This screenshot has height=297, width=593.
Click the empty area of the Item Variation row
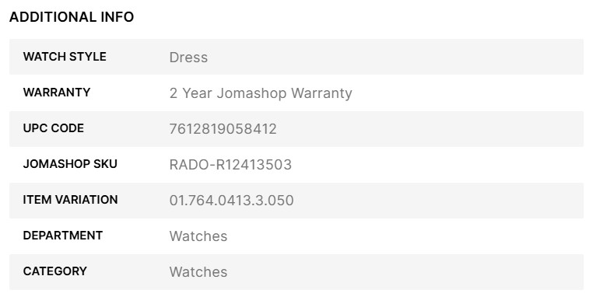coord(439,201)
